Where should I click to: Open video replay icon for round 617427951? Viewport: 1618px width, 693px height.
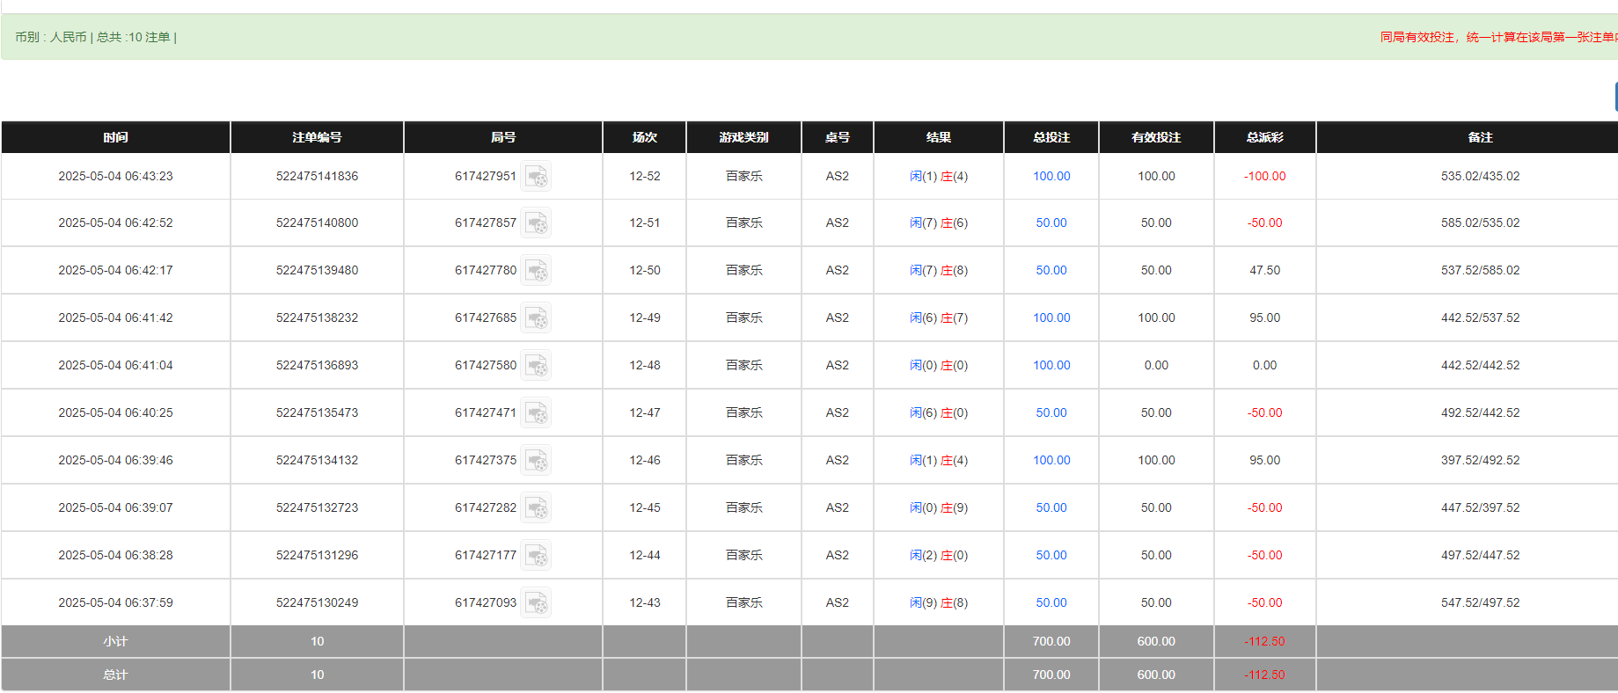tap(535, 177)
